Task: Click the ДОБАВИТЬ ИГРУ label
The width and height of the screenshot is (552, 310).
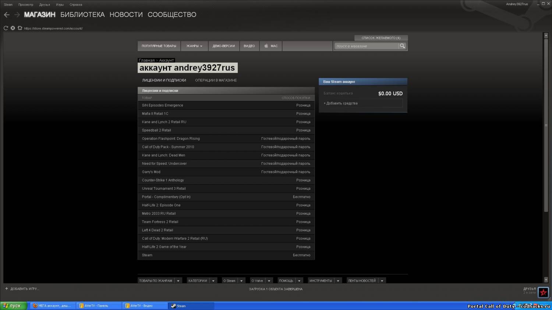Action: pos(25,289)
